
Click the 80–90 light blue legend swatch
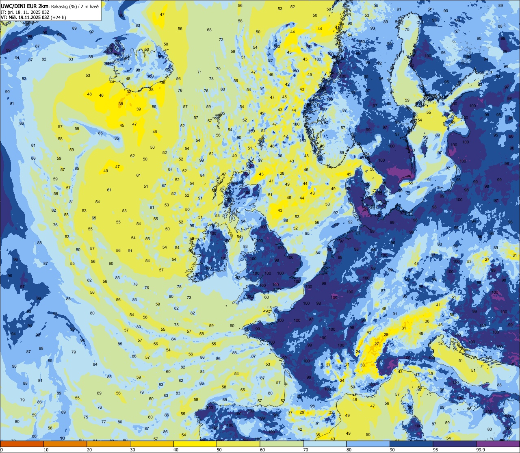pos(368,444)
